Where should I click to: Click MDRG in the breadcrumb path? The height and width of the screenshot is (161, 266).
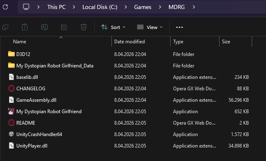[x=176, y=7]
